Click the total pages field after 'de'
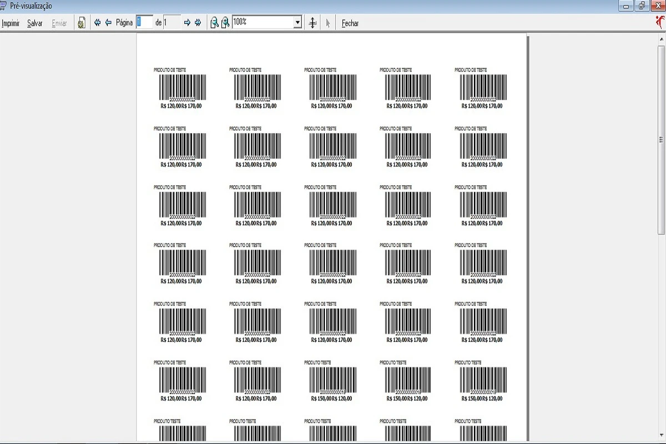This screenshot has height=444, width=666. click(x=171, y=22)
